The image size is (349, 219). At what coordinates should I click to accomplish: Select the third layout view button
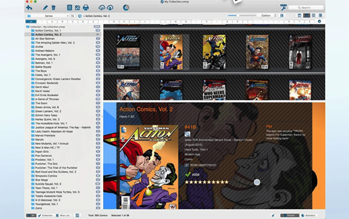pyautogui.click(x=314, y=16)
